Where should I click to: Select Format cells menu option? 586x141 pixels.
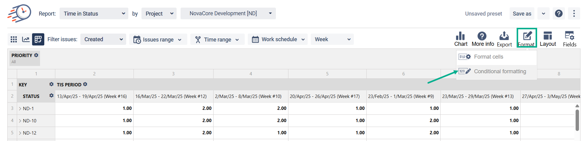point(488,57)
